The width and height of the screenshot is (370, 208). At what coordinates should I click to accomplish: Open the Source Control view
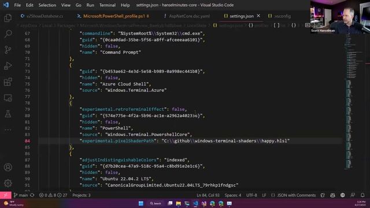pos(8,50)
